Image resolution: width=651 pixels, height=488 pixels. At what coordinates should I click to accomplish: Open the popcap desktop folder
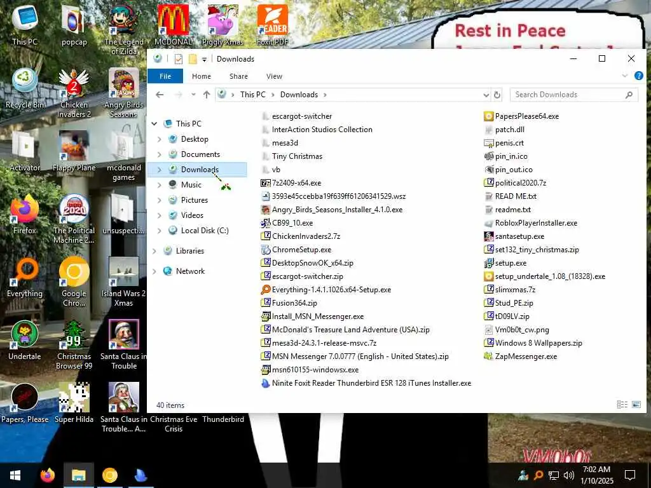(x=74, y=25)
